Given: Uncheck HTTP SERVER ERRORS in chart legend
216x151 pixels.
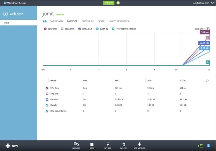Looking at the screenshot, I should pos(113,29).
